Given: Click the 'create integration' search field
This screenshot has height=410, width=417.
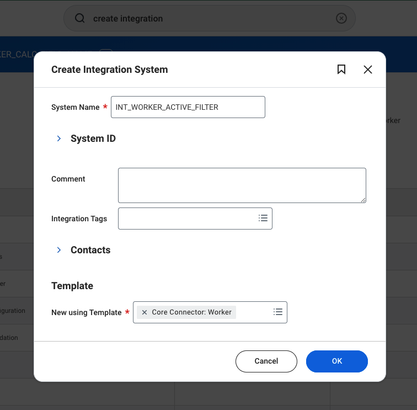Looking at the screenshot, I should point(210,18).
